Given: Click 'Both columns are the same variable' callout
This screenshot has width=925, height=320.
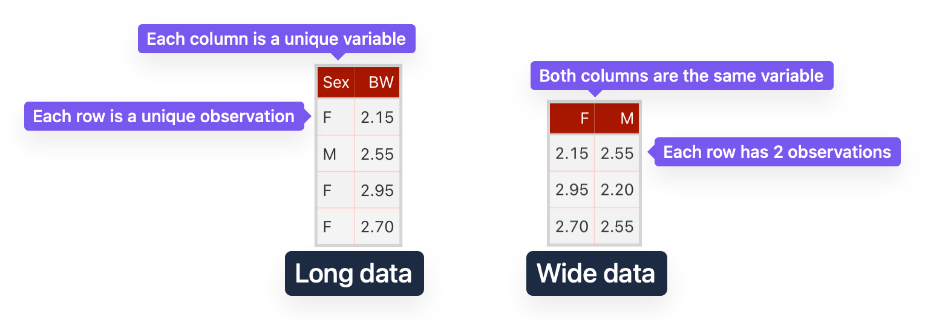Looking at the screenshot, I should tap(682, 76).
